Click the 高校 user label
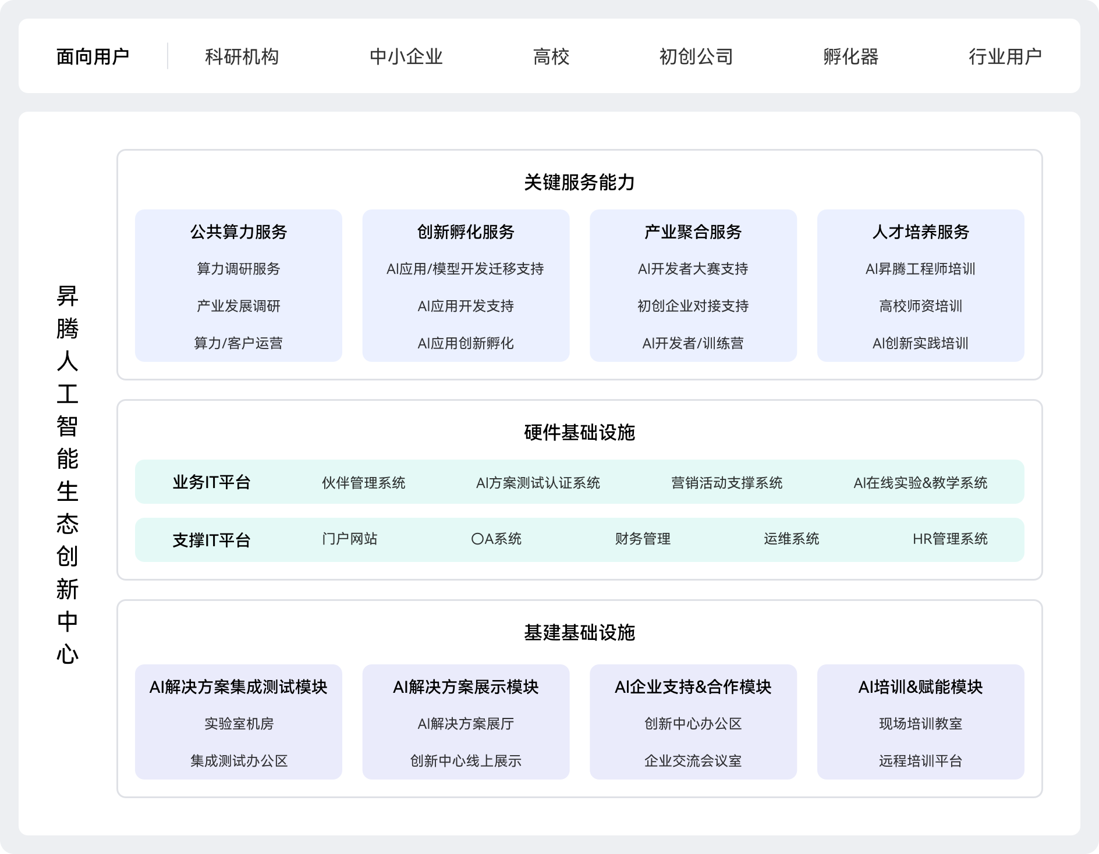 551,56
